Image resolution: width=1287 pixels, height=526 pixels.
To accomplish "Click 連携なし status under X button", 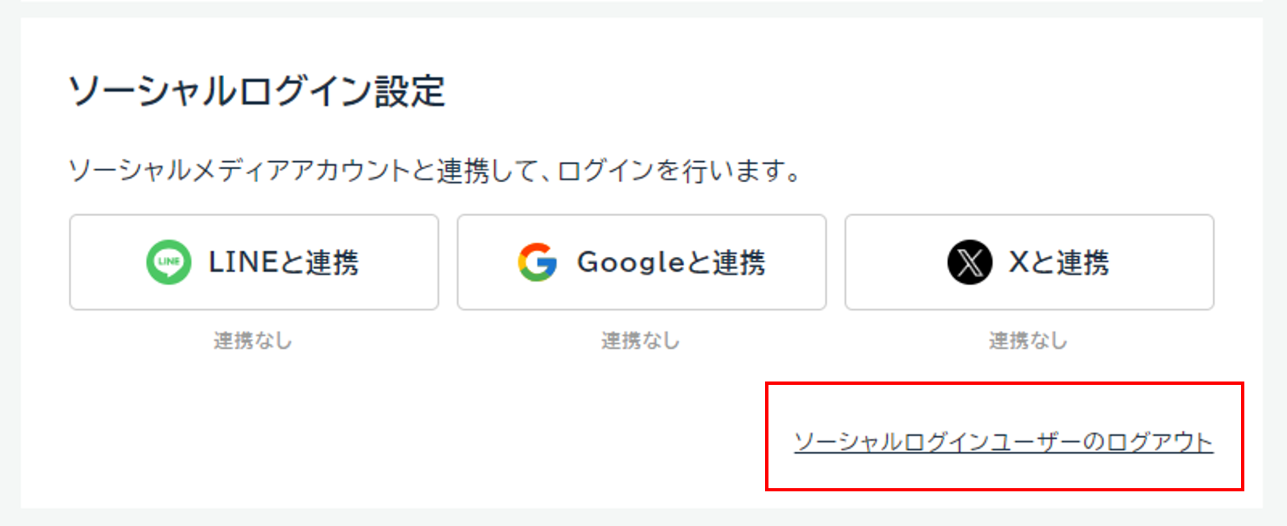I will tap(1029, 341).
